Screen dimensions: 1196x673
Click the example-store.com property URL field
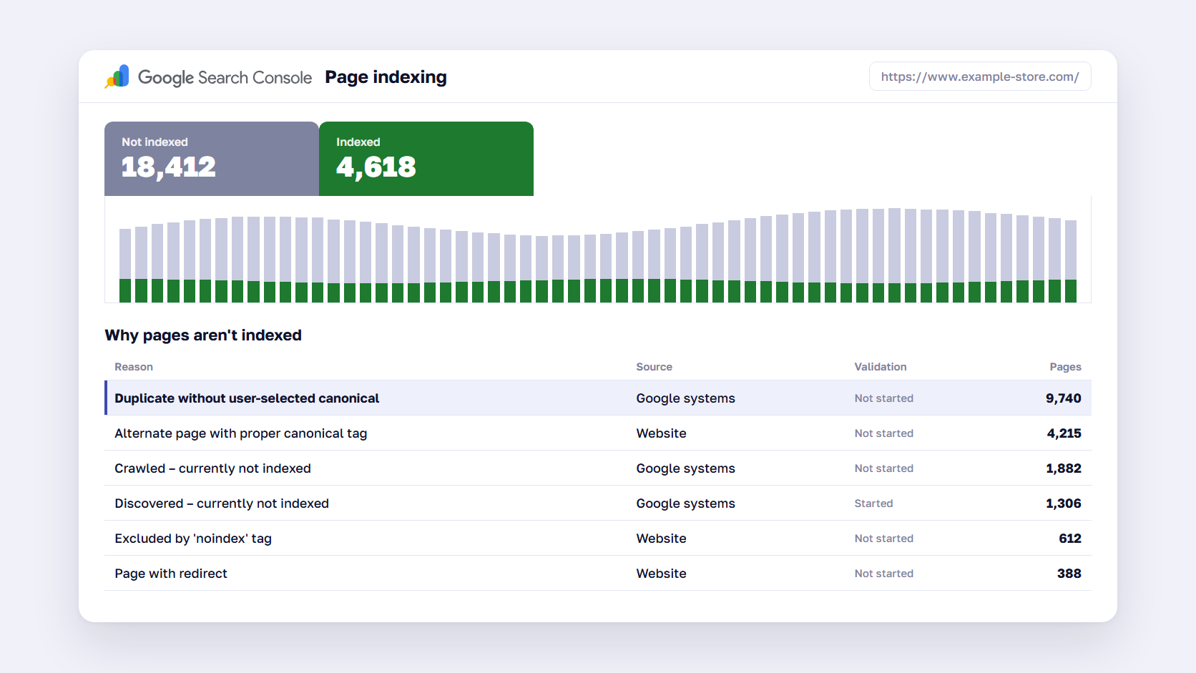(980, 77)
